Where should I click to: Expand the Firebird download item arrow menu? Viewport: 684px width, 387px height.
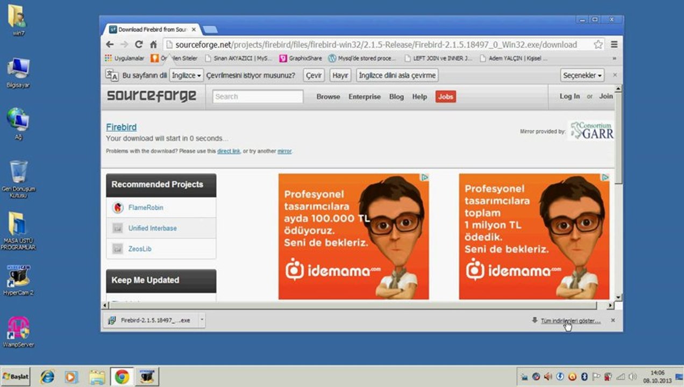[x=202, y=320]
